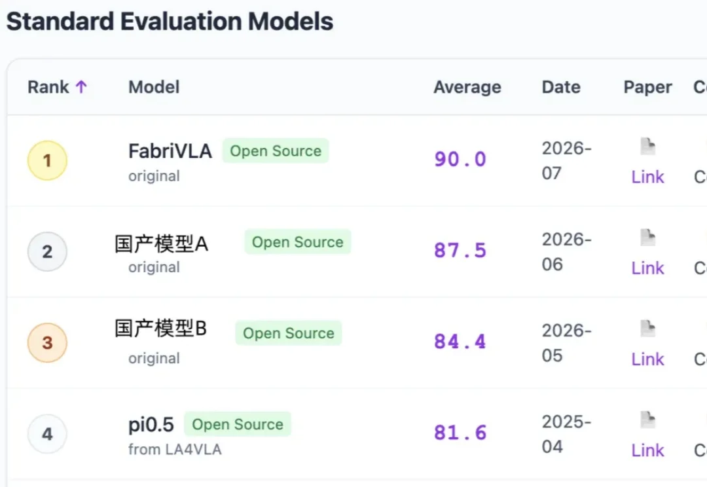Click the bronze rank 3 badge

[47, 343]
